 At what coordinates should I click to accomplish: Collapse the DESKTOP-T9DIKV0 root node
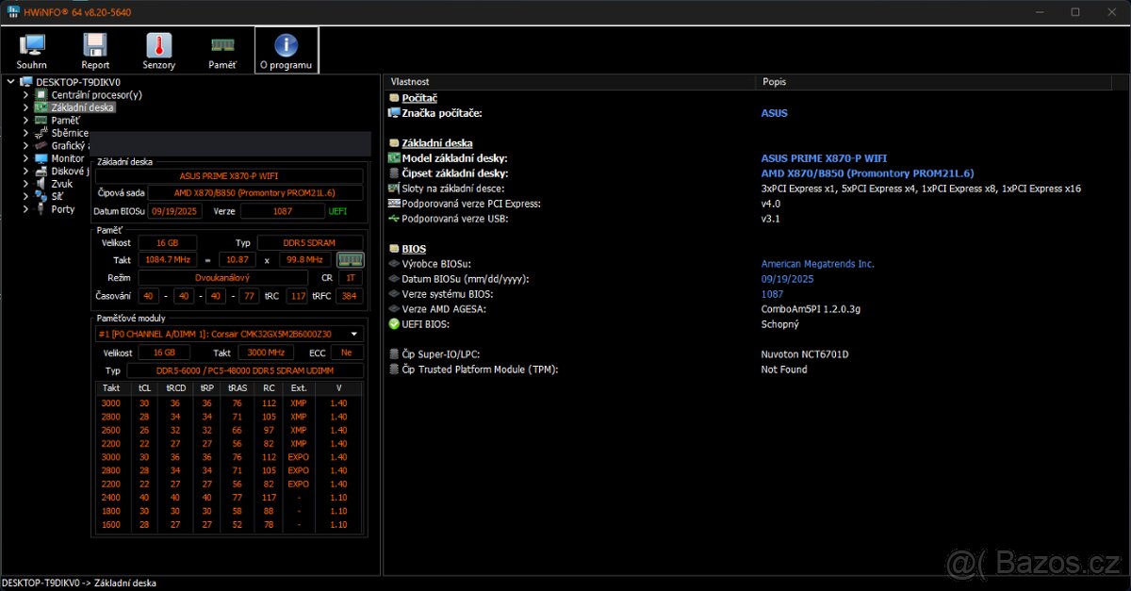10,82
